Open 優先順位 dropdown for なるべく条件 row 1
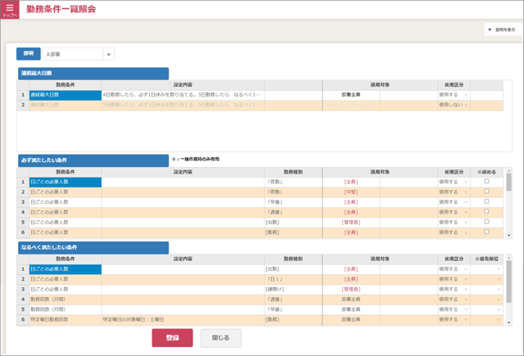The height and width of the screenshot is (356, 524). click(x=498, y=269)
